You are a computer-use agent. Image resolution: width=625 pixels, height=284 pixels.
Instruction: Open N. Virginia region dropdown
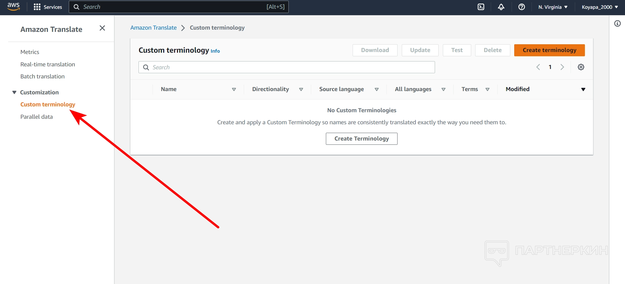click(553, 7)
